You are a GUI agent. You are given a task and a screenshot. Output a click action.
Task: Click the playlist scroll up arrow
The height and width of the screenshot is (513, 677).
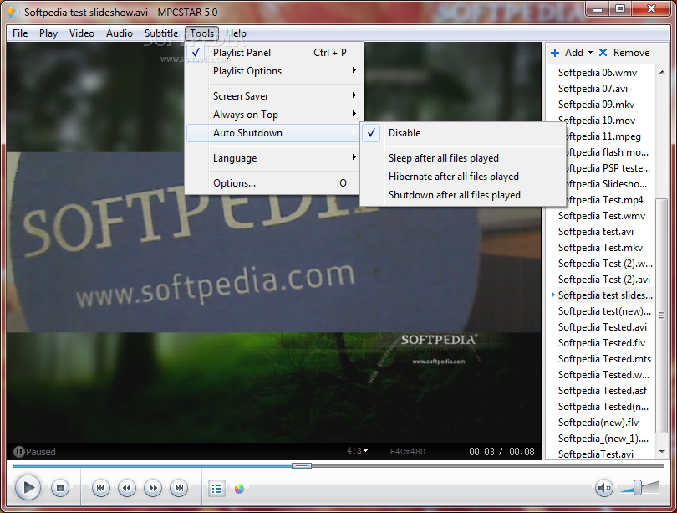(662, 72)
